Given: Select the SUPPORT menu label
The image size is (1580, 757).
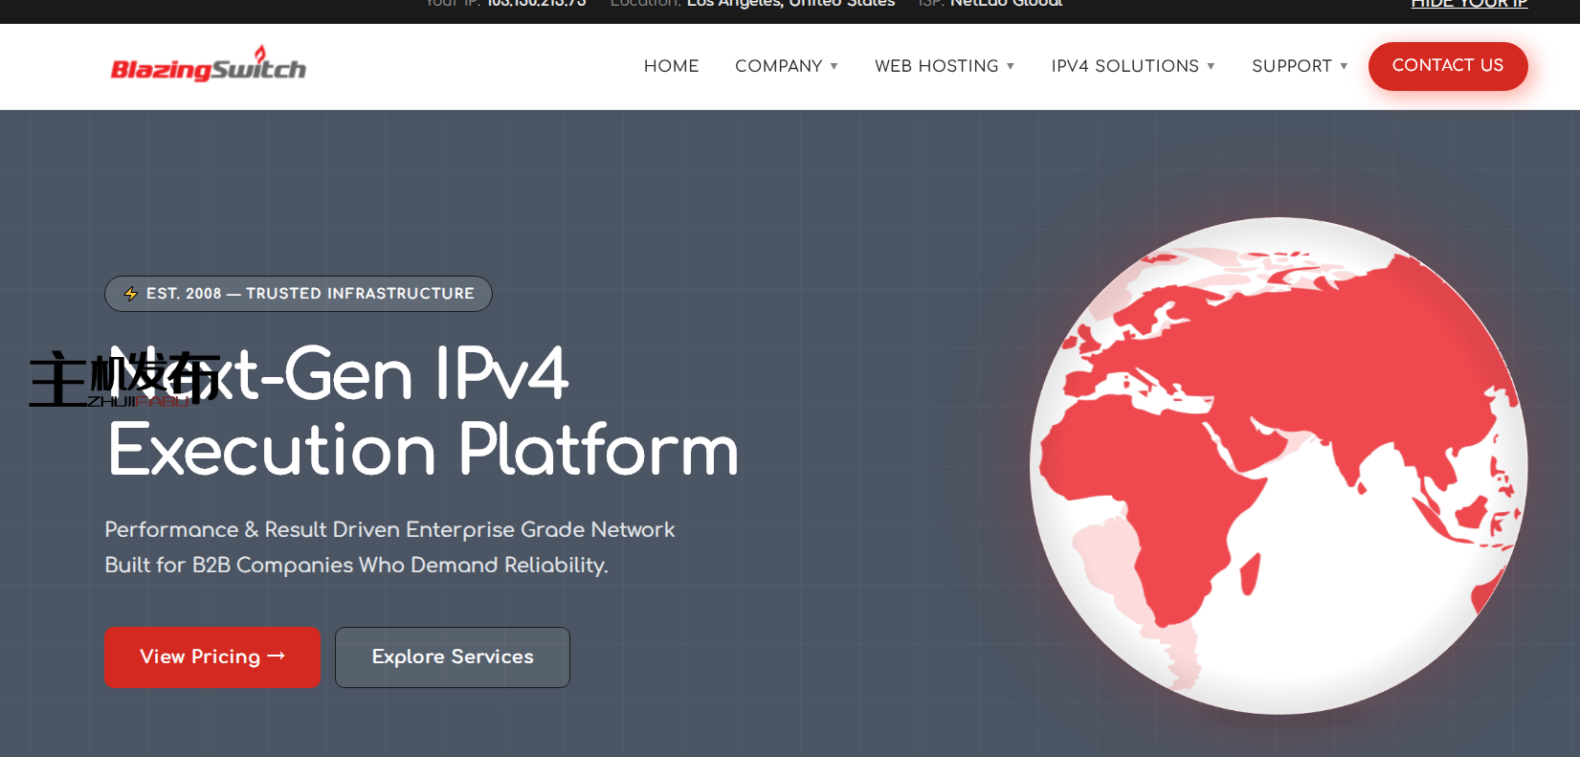Looking at the screenshot, I should (x=1291, y=66).
